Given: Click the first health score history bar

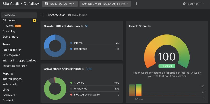Looking at the screenshot, I should 132,90.
